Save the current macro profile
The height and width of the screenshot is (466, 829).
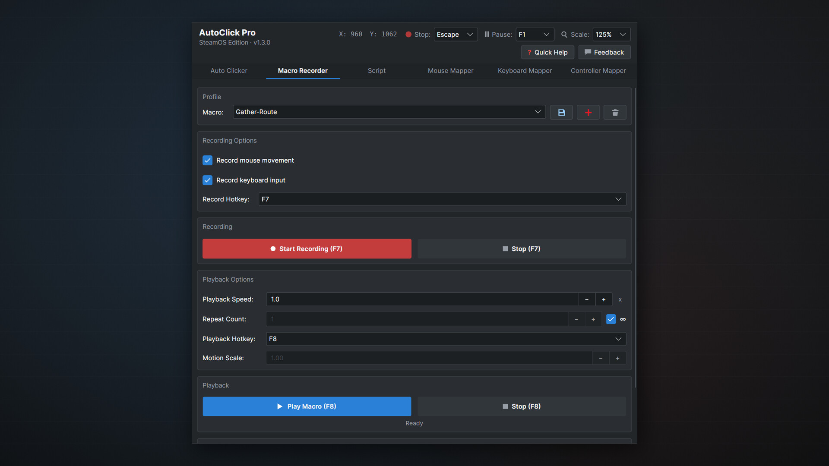pyautogui.click(x=561, y=112)
